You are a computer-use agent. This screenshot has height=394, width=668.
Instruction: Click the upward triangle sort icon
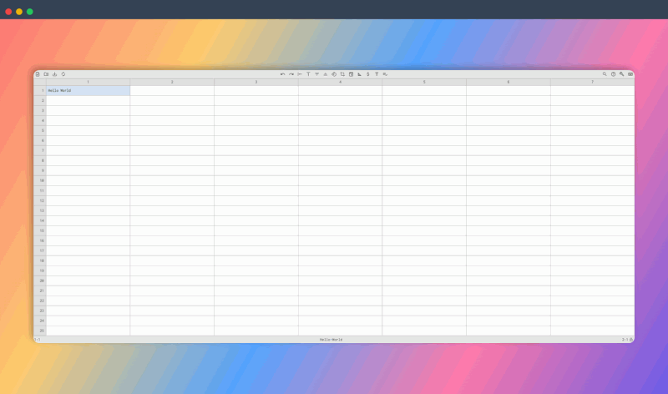coord(326,74)
